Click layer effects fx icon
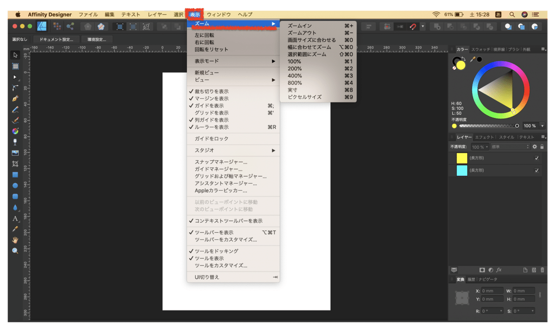 499,270
